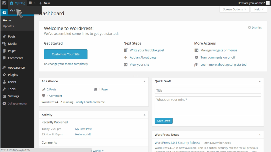Click the Customise Your Site button
Screen dimensions: 271x152
coord(66,54)
